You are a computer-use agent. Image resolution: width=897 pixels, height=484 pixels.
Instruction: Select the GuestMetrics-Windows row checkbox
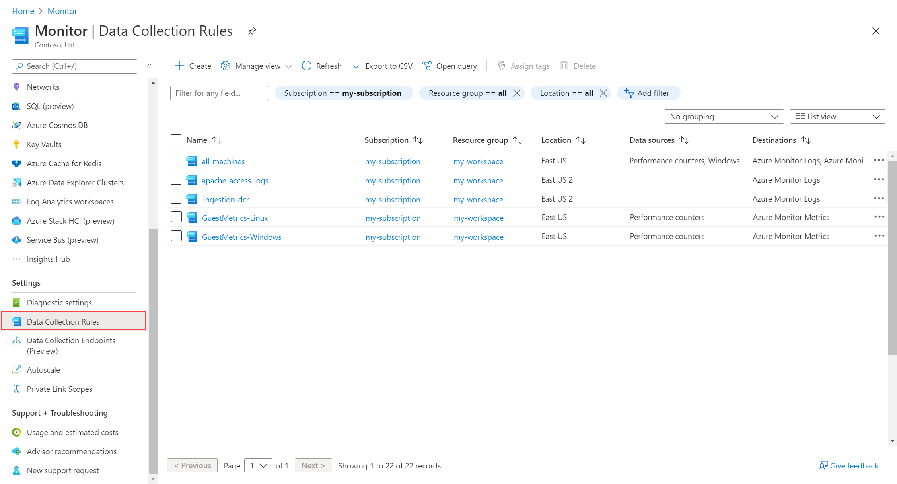pos(176,236)
